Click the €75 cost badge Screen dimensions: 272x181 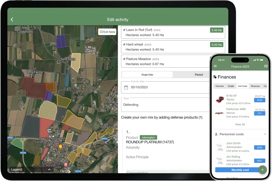tap(259, 113)
